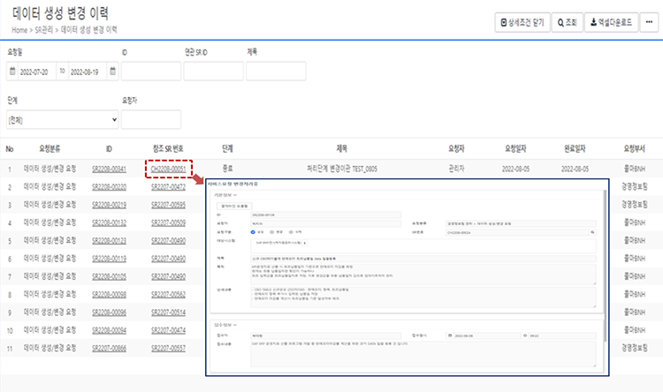Click the 조회 search button
This screenshot has height=392, width=663.
tap(565, 24)
